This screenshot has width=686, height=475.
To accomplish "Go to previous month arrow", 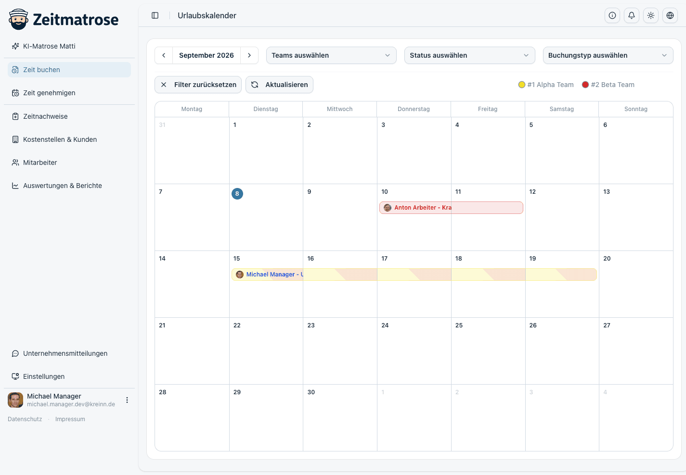I will (x=164, y=55).
